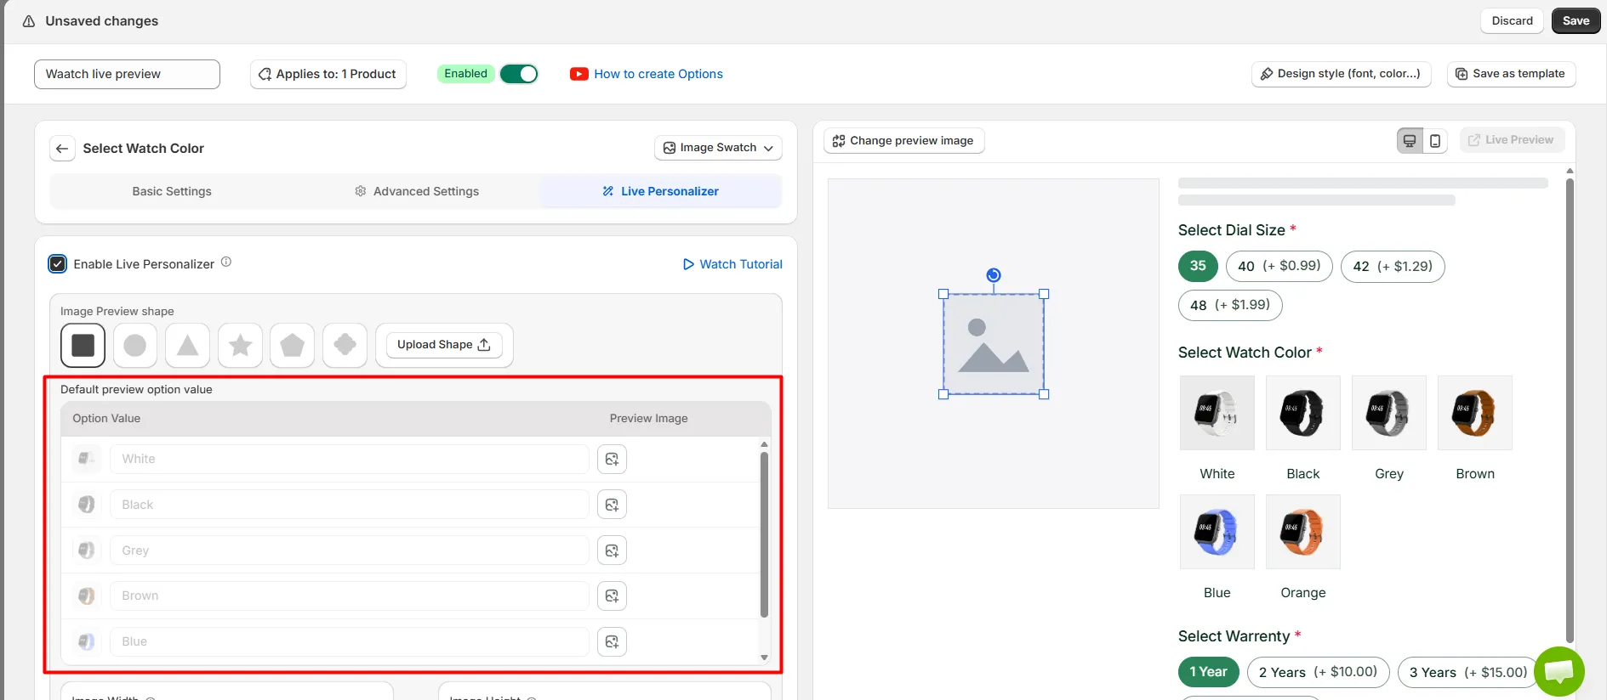Toggle the Enable Live Personalizer checkbox
Viewport: 1607px width, 700px height.
click(57, 264)
